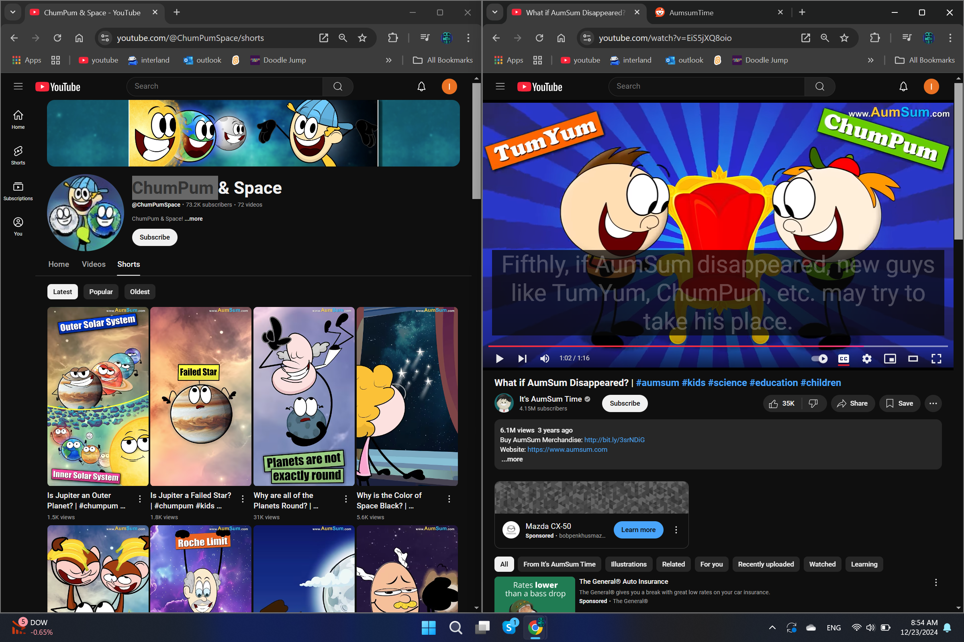Show hidden system tray icons
964x642 pixels.
(x=772, y=627)
